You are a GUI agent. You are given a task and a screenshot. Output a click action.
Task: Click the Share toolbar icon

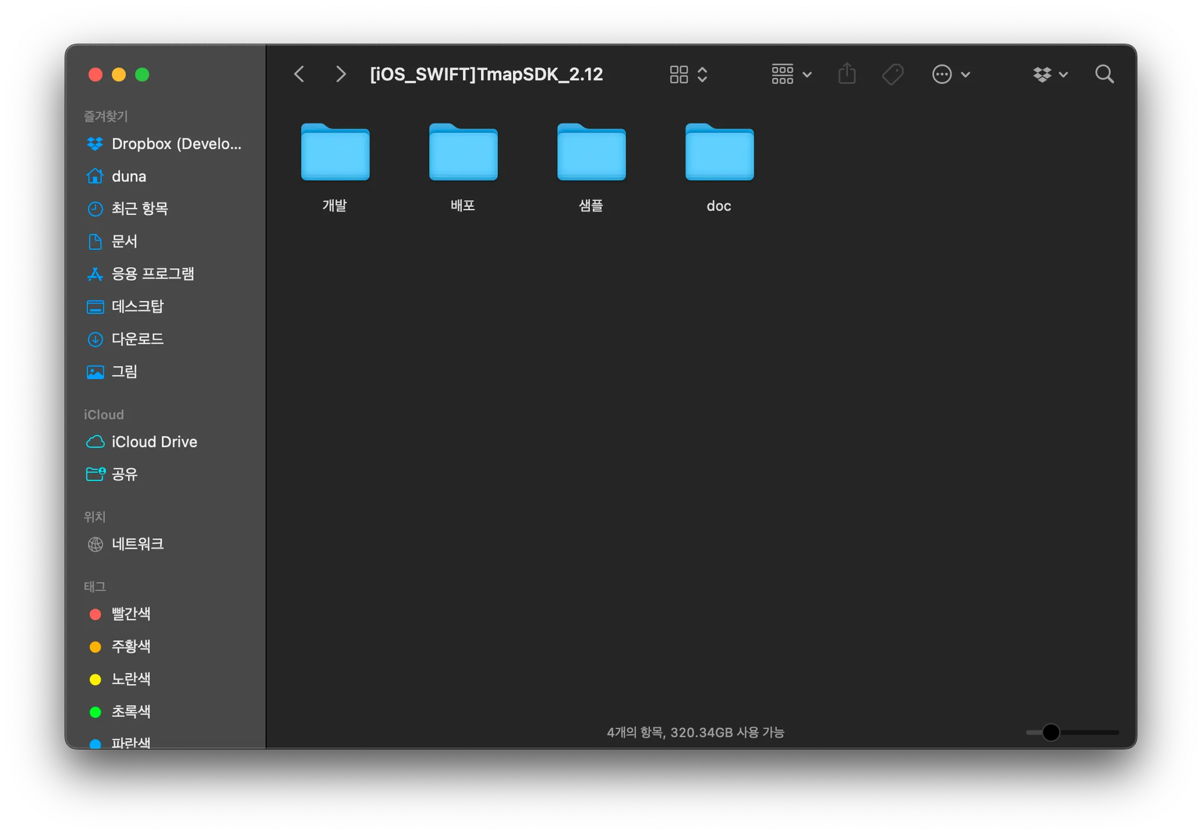(x=847, y=75)
